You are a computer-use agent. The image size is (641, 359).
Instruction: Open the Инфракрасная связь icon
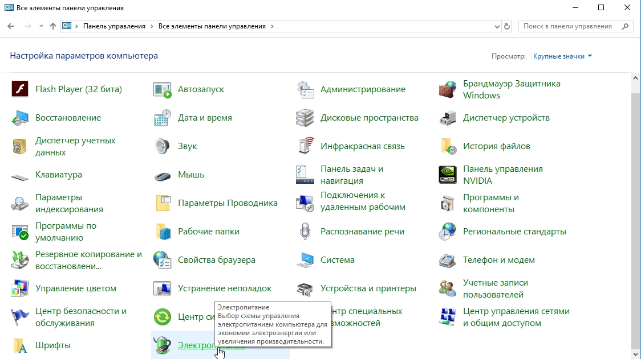pos(305,146)
